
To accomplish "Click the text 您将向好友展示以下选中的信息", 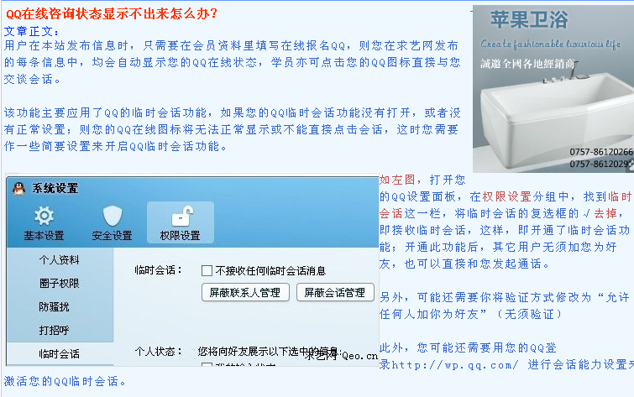I will point(268,352).
